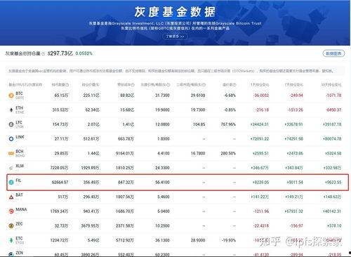This screenshot has height=257, width=351.
Task: Click LTC 1-day change +24424.31
Action: coord(260,124)
